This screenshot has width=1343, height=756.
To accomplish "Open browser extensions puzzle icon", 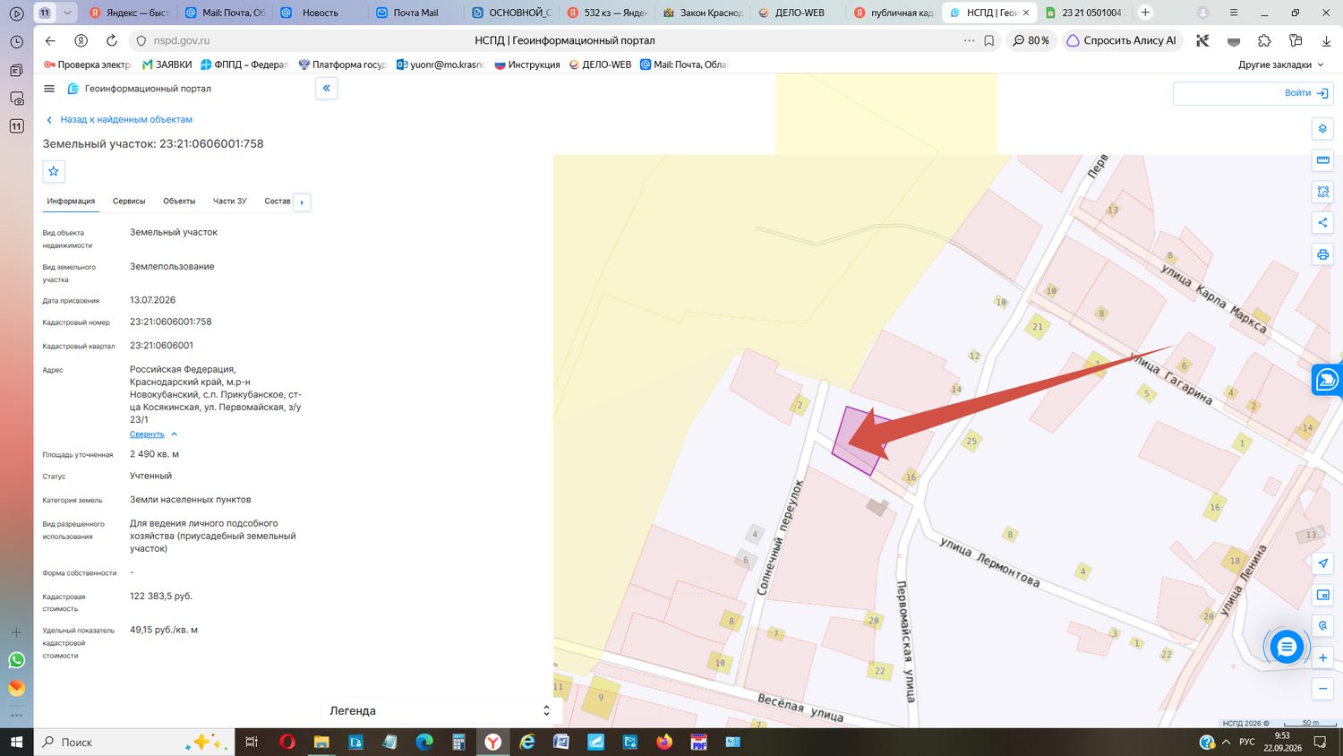I will coord(1264,40).
